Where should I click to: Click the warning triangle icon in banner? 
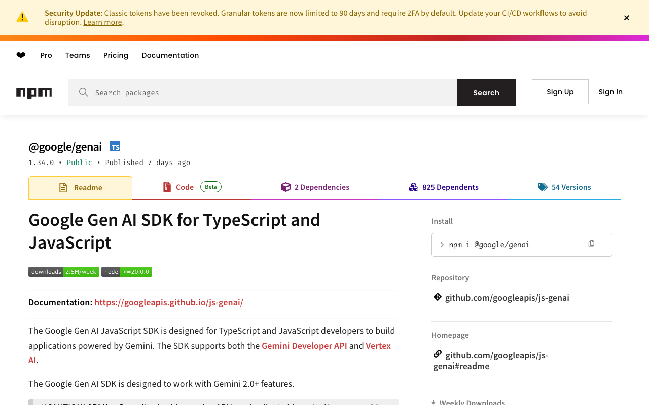[22, 17]
